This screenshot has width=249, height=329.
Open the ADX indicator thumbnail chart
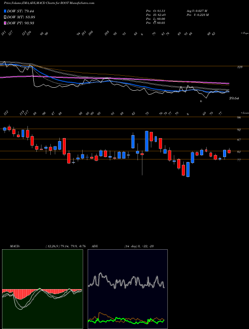(127, 289)
